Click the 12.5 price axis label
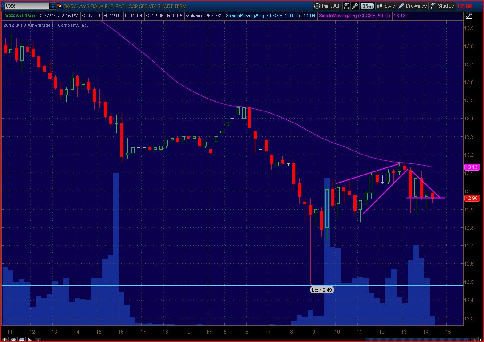This screenshot has width=484, height=342. point(469,282)
